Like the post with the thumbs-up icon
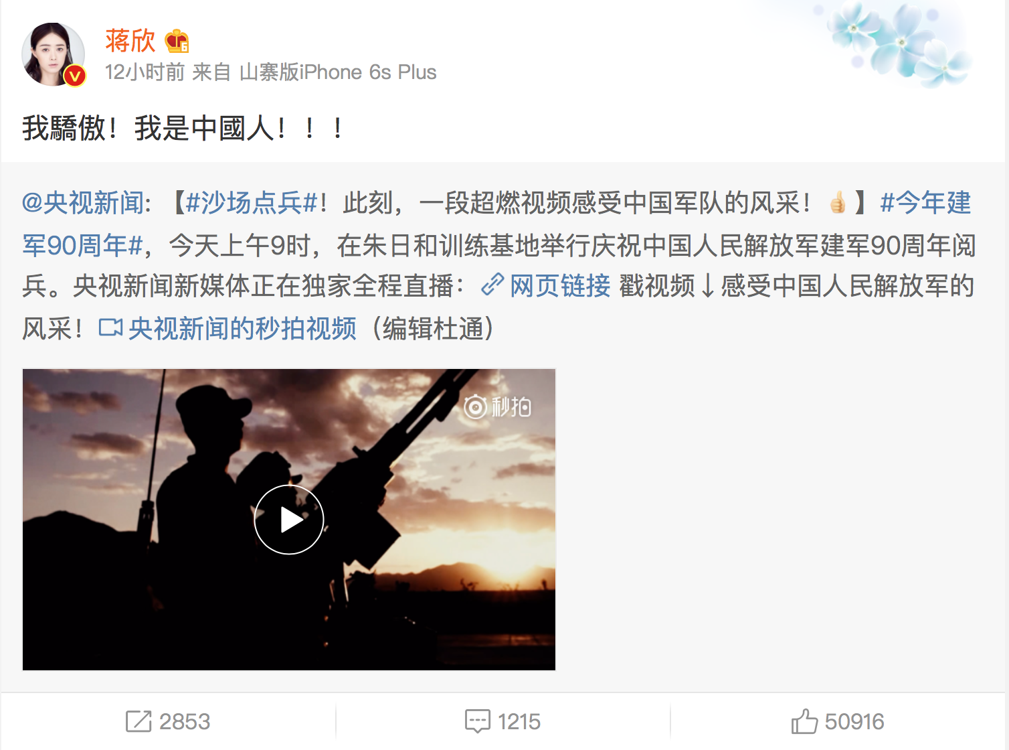Viewport: 1009px width, 750px height. coord(804,721)
